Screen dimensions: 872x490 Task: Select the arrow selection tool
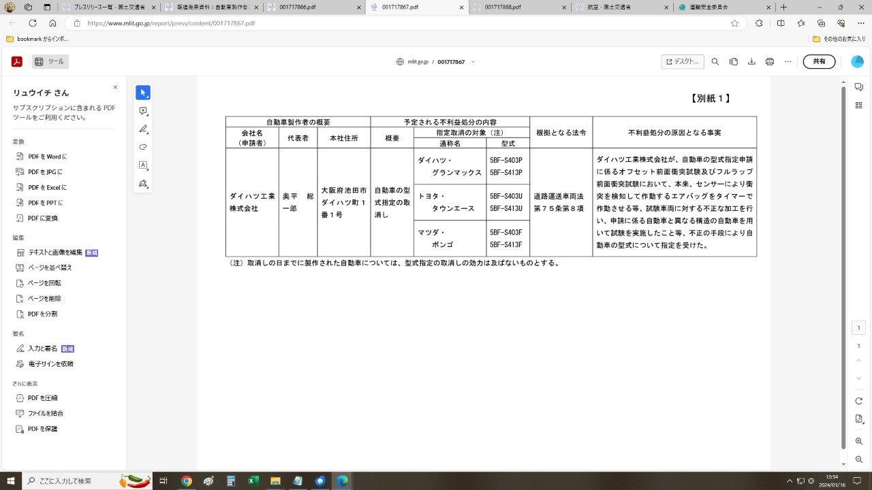[143, 93]
